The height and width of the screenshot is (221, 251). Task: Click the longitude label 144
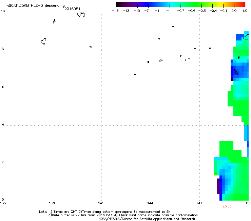(150, 203)
